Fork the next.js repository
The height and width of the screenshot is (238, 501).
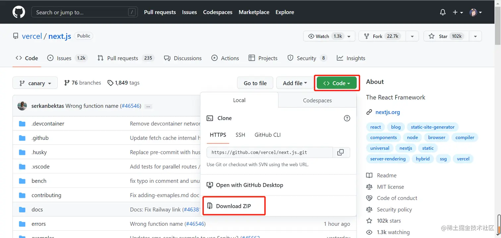(x=382, y=36)
